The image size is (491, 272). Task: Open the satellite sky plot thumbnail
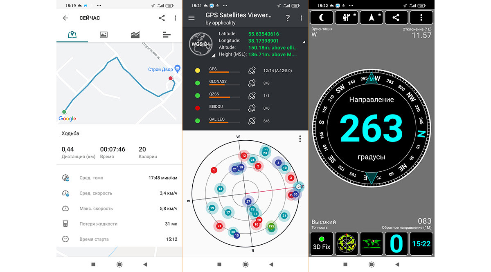click(347, 244)
